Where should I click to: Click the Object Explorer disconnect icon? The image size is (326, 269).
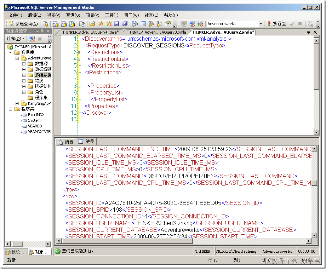pyautogui.click(x=32, y=39)
